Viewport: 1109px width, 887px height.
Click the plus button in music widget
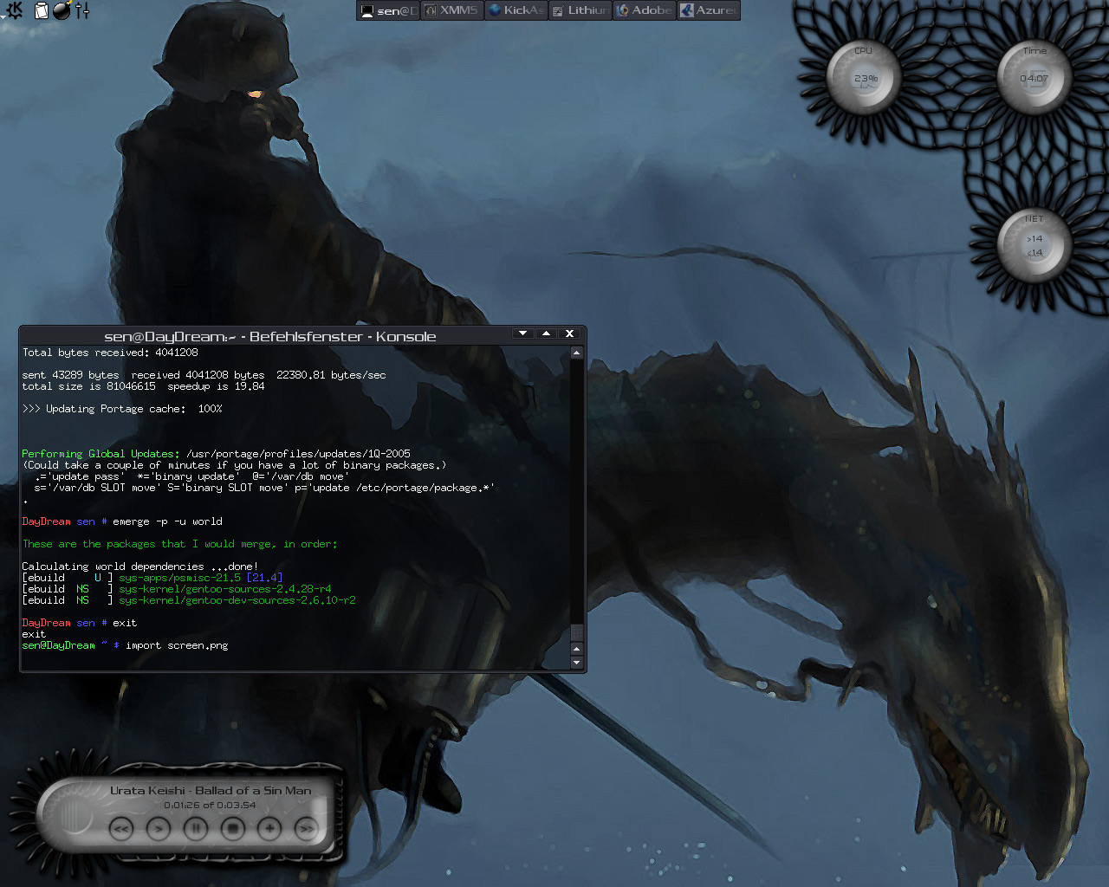click(x=269, y=829)
